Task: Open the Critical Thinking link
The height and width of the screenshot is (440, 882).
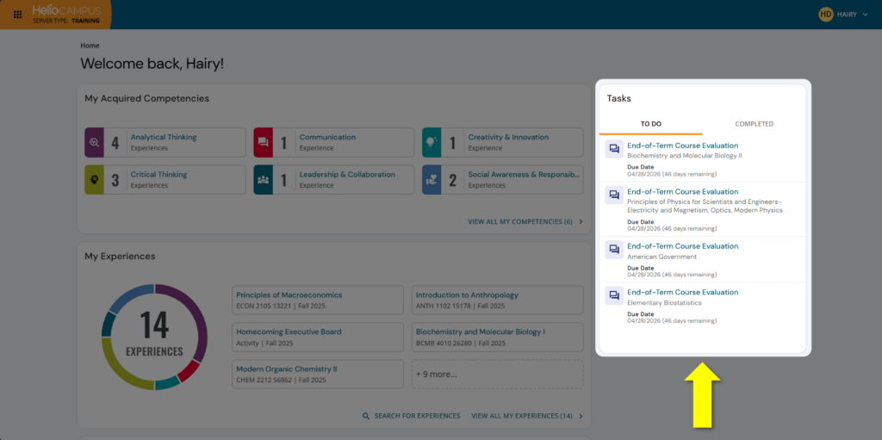Action: (x=158, y=175)
